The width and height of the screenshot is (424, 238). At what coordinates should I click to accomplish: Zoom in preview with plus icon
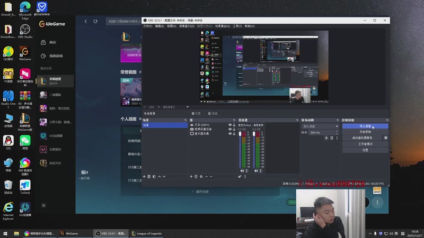click(158, 107)
